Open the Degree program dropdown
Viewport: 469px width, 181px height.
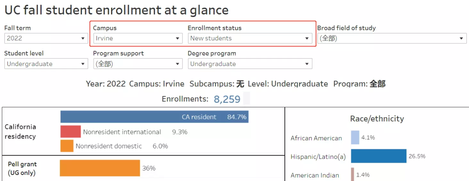250,64
